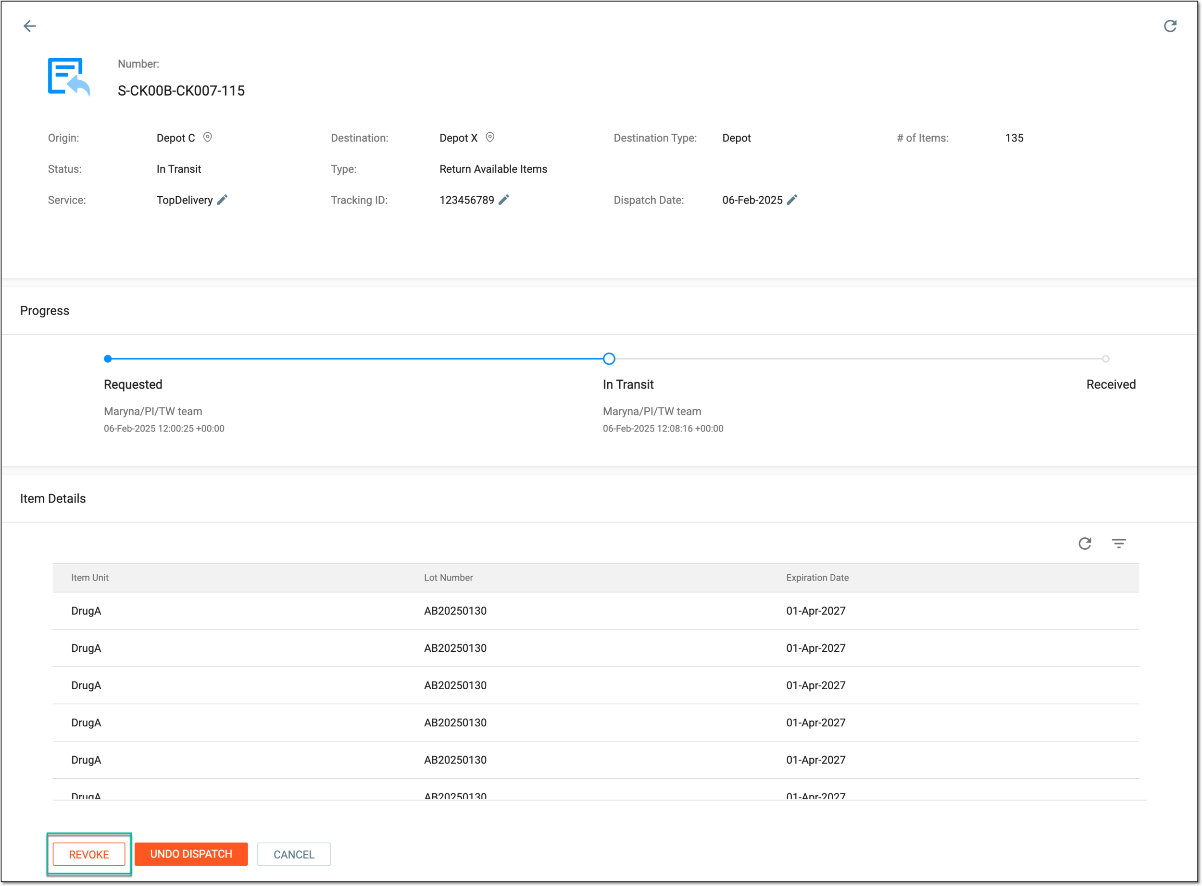Click the Depot C origin text
Image resolution: width=1202 pixels, height=886 pixels.
(x=175, y=138)
